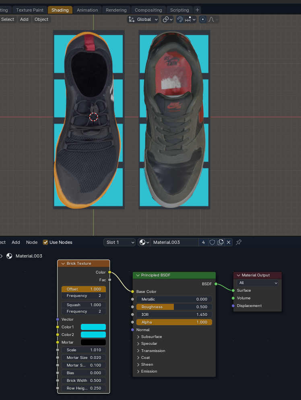Pin the node editor material
This screenshot has width=301, height=400.
click(x=239, y=242)
